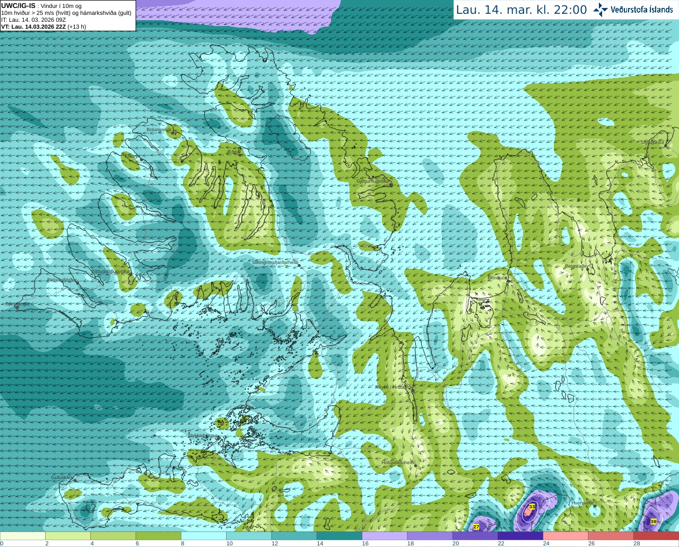Click the Bergstaðir station label
This screenshot has height=547, width=679.
coord(576,266)
